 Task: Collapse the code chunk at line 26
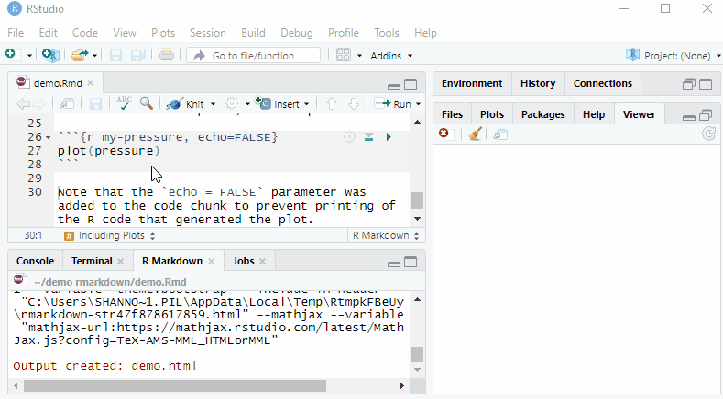[48, 138]
